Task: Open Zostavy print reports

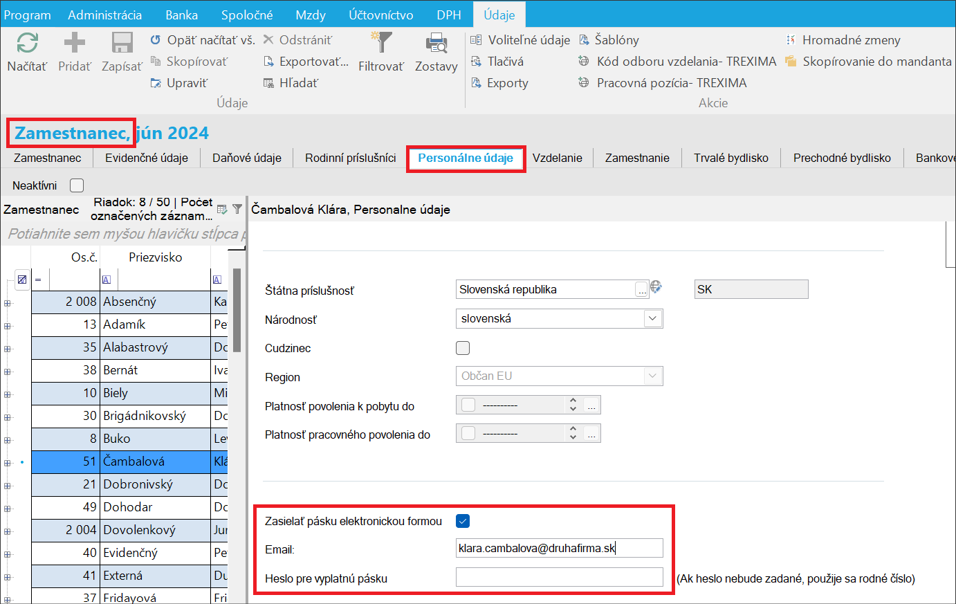Action: (436, 52)
